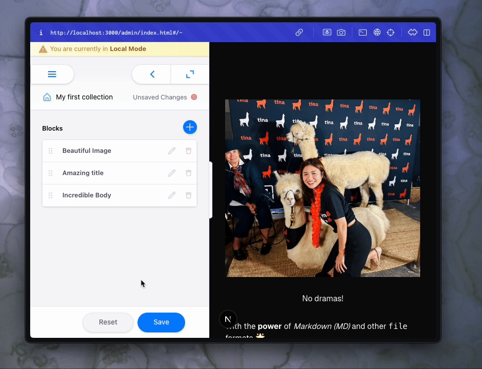Toggle the split view layout icon

[x=427, y=32]
